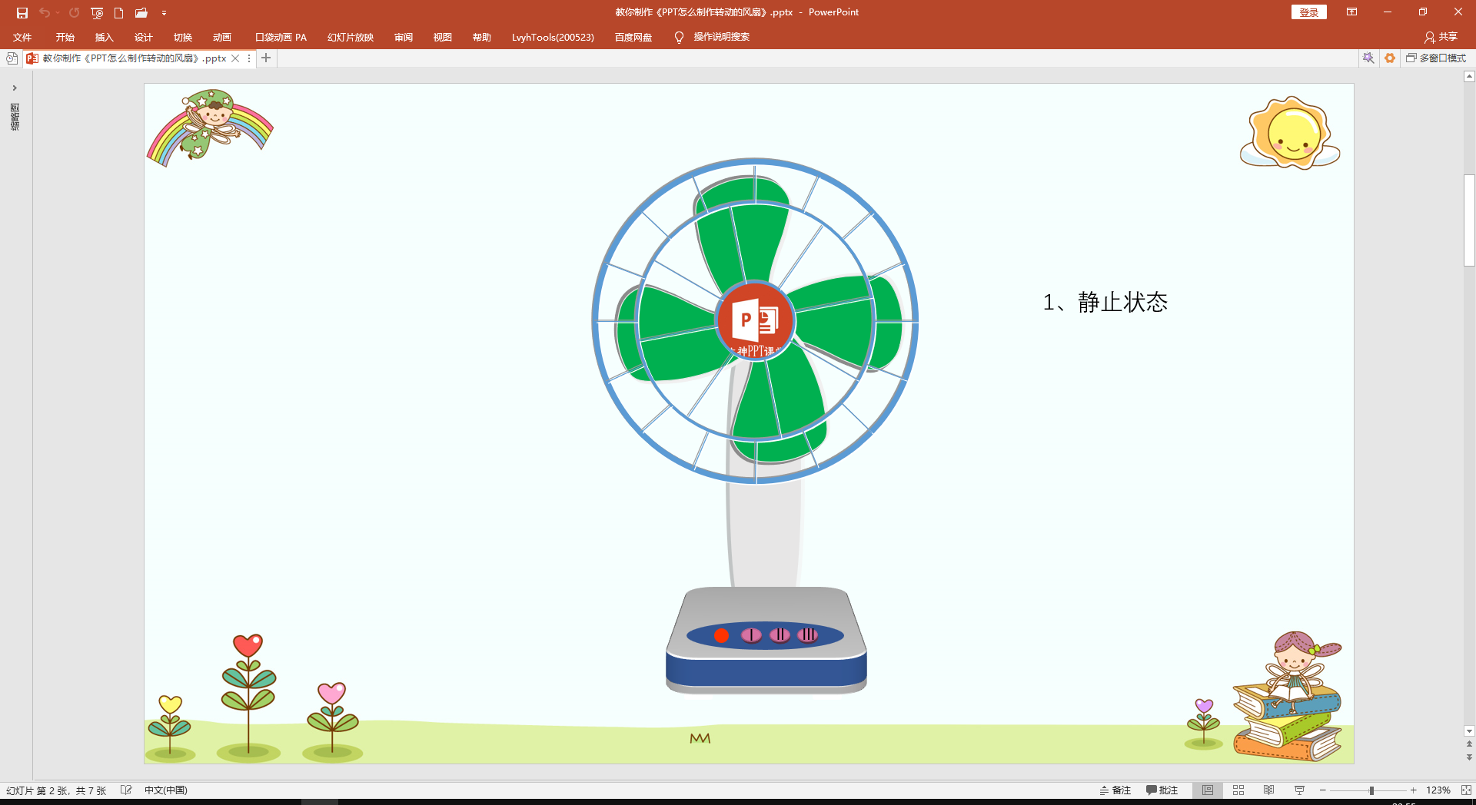Screen dimensions: 1476x805
Task: Click the 共享 share button
Action: click(x=1441, y=37)
